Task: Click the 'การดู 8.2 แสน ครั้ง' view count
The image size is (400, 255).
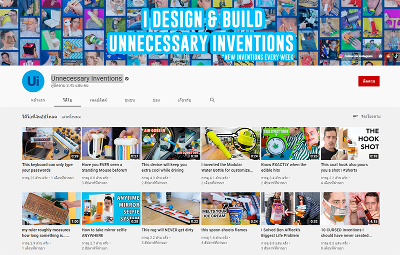Action: pyautogui.click(x=334, y=243)
